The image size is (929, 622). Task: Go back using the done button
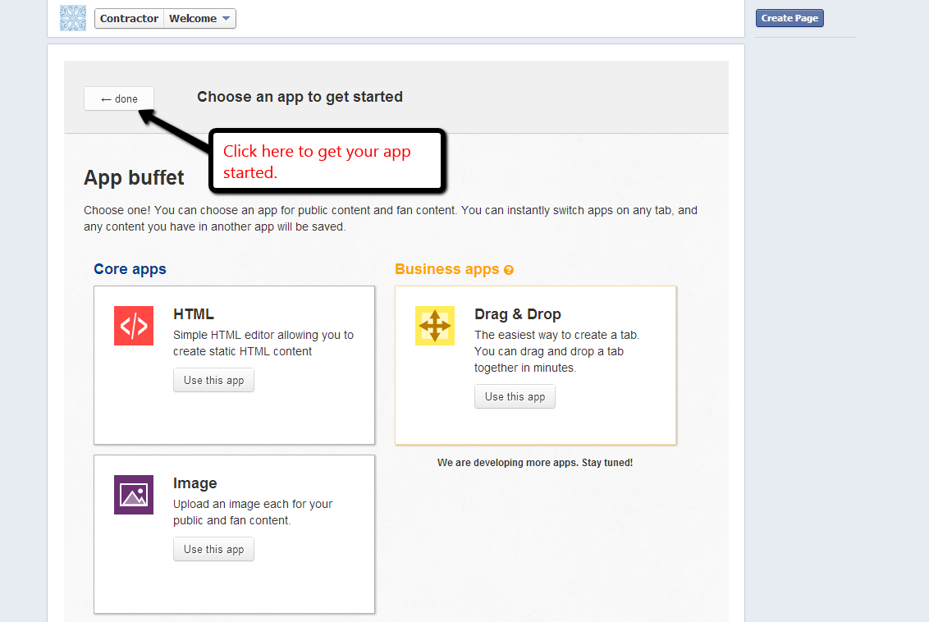tap(119, 99)
